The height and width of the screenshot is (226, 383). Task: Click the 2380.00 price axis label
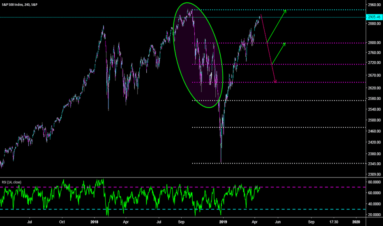[x=374, y=154]
